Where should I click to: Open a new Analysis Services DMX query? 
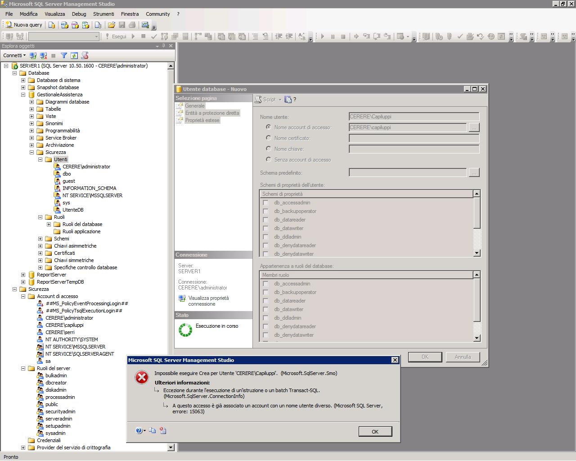[x=75, y=25]
